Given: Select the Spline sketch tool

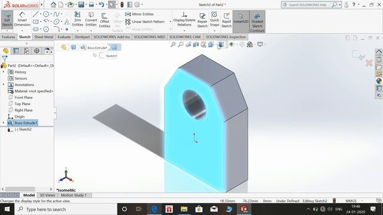Looking at the screenshot, I should 56,14.
